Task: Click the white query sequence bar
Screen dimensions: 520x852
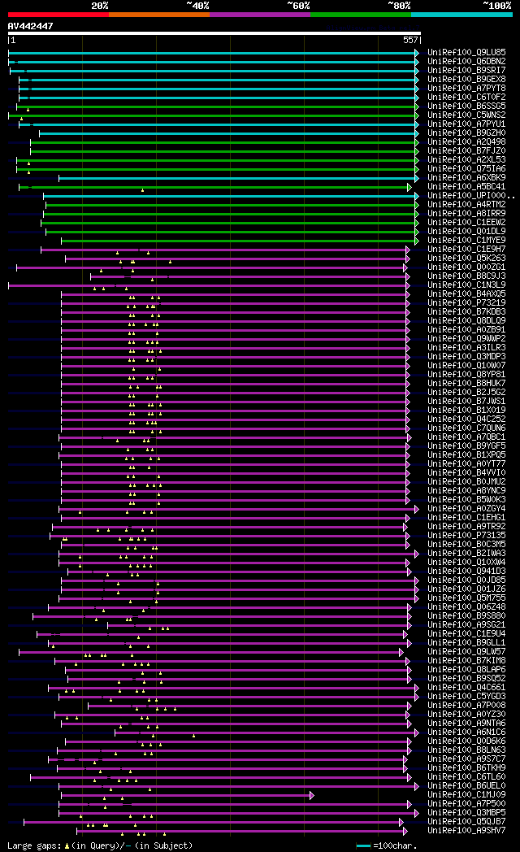Action: tap(214, 33)
